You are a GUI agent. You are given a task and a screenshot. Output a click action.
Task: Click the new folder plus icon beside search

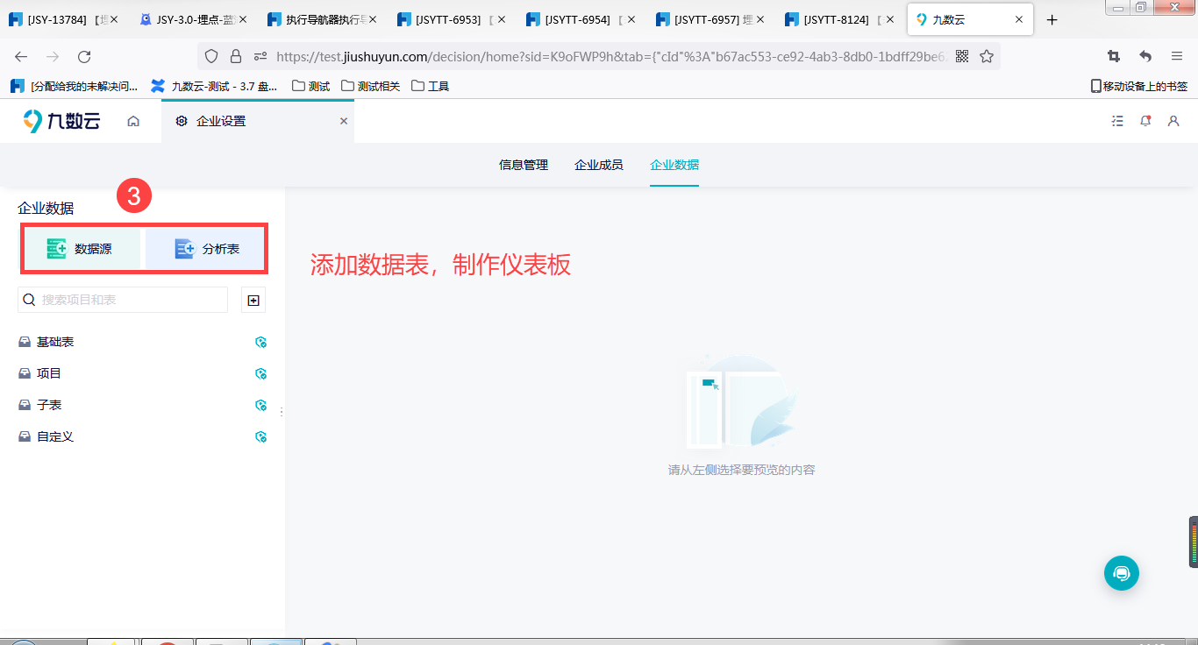pyautogui.click(x=253, y=300)
